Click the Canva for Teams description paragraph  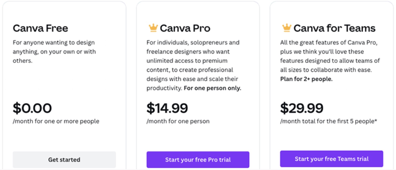click(x=330, y=61)
